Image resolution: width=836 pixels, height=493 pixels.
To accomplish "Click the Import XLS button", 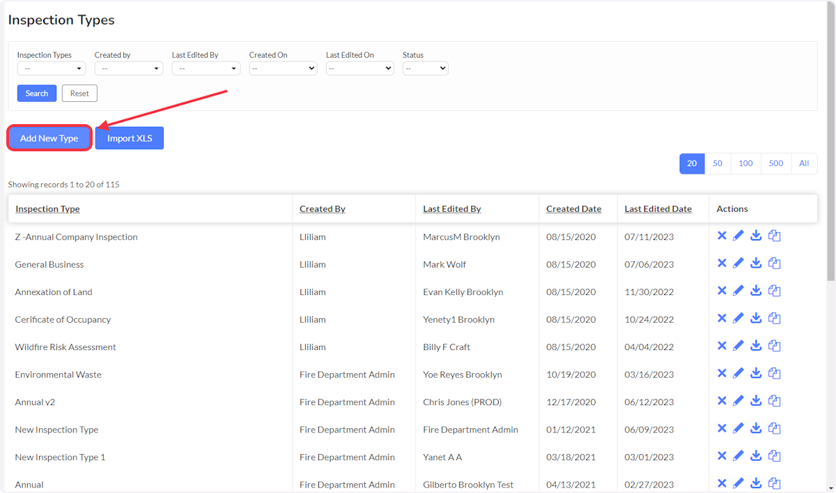I will point(130,138).
